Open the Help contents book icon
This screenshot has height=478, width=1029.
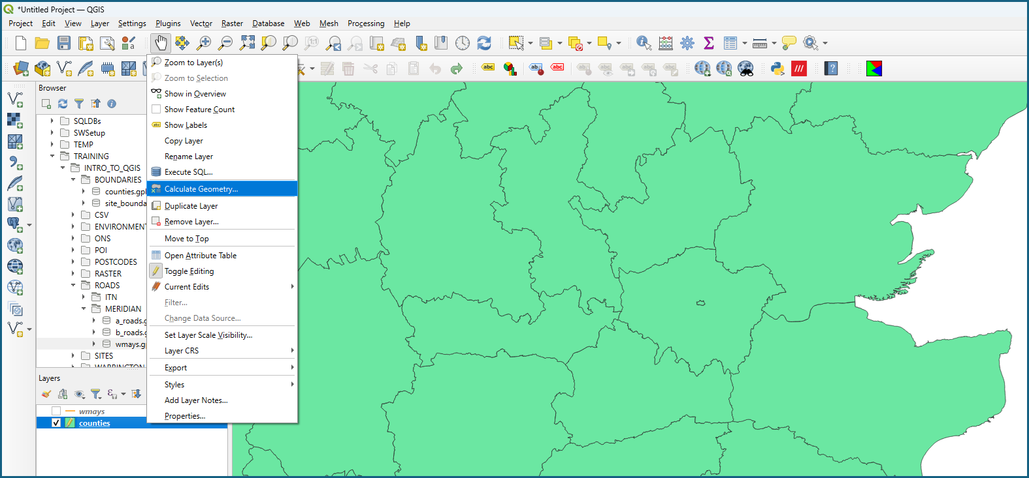[x=831, y=68]
